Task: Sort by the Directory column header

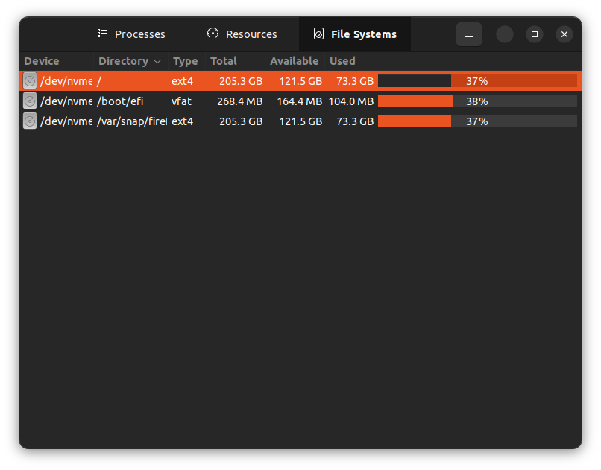Action: pyautogui.click(x=130, y=61)
